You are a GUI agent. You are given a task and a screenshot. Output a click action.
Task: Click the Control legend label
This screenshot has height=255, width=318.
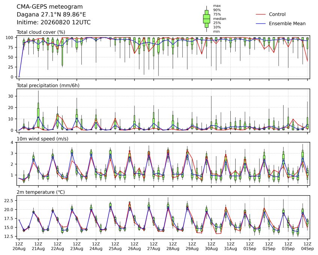click(x=277, y=14)
